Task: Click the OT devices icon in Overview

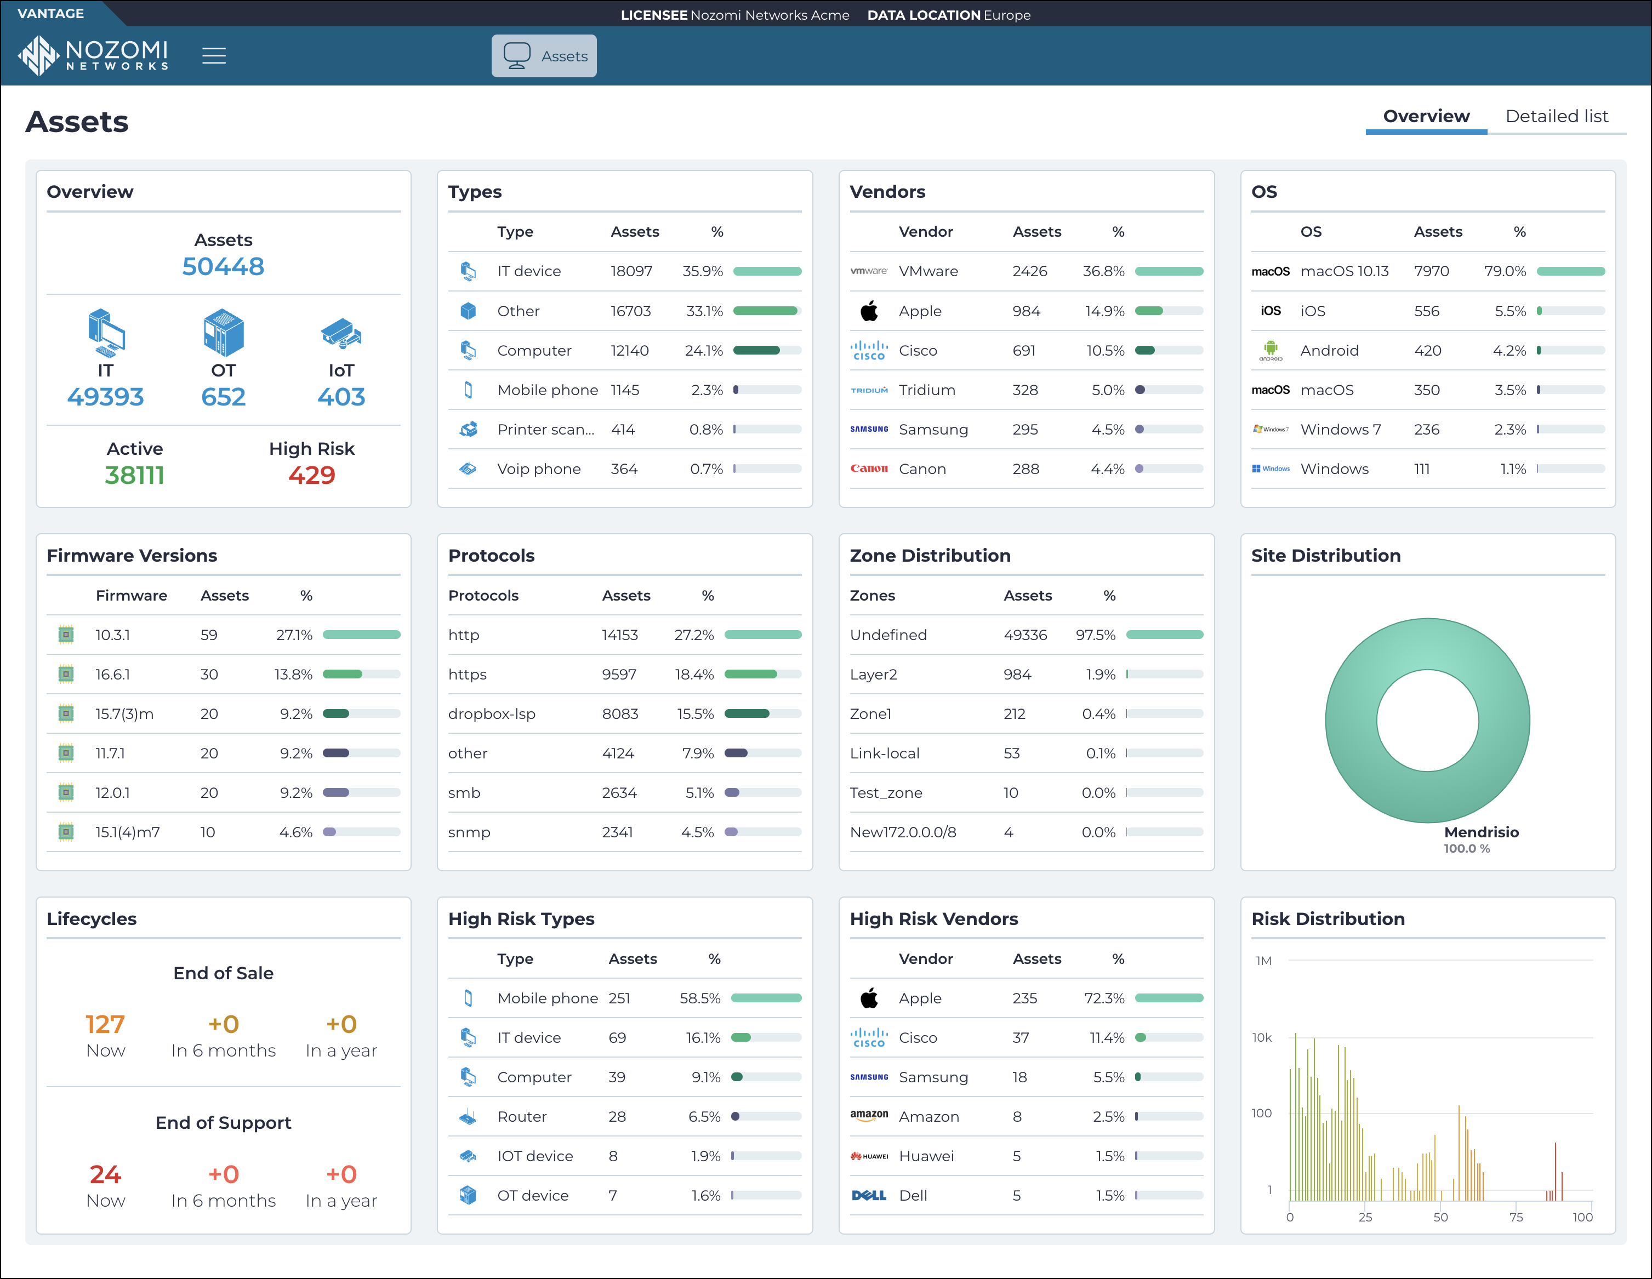Action: pyautogui.click(x=223, y=333)
